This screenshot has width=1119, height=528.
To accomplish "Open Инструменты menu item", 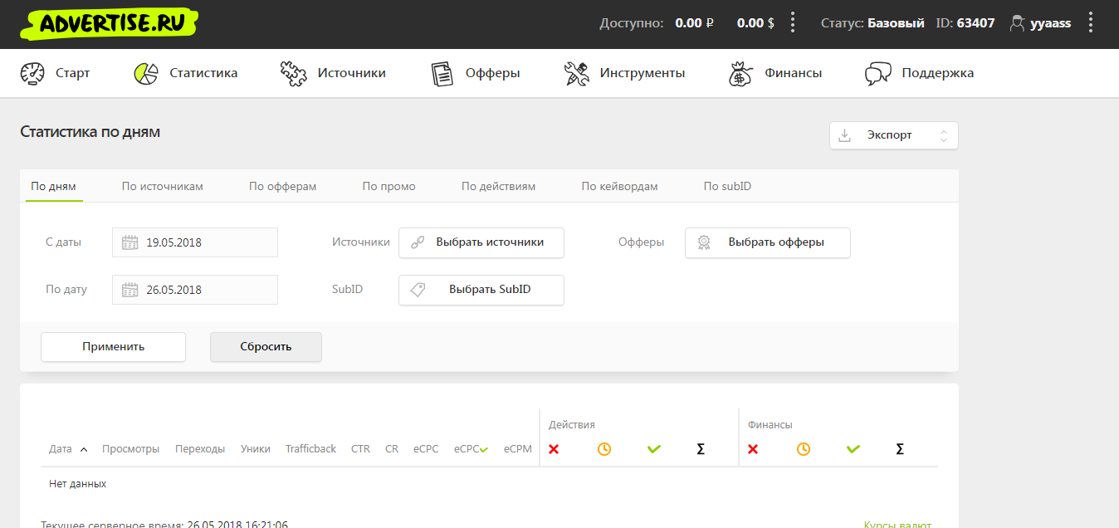I will pos(625,73).
